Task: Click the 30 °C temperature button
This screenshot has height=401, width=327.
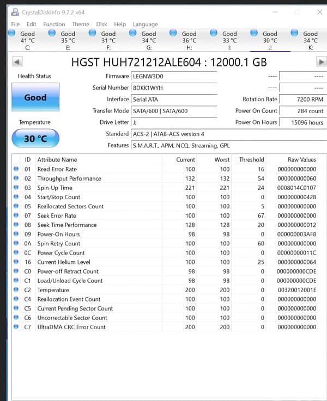Action: (x=35, y=138)
